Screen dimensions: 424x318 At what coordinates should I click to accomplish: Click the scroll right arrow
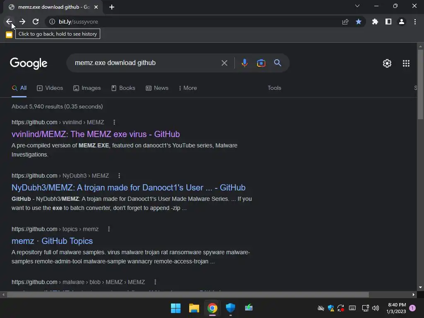pos(414,294)
